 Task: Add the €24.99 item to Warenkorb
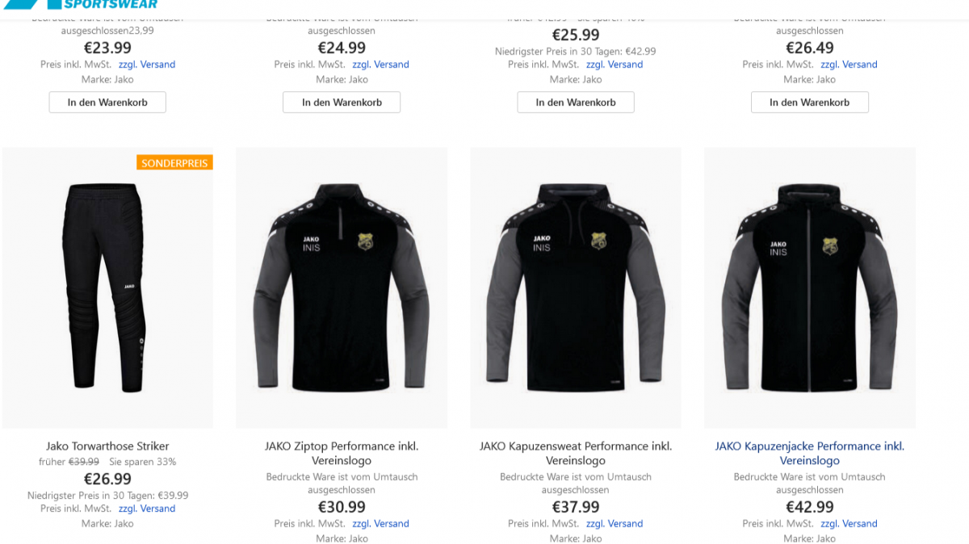(x=342, y=103)
